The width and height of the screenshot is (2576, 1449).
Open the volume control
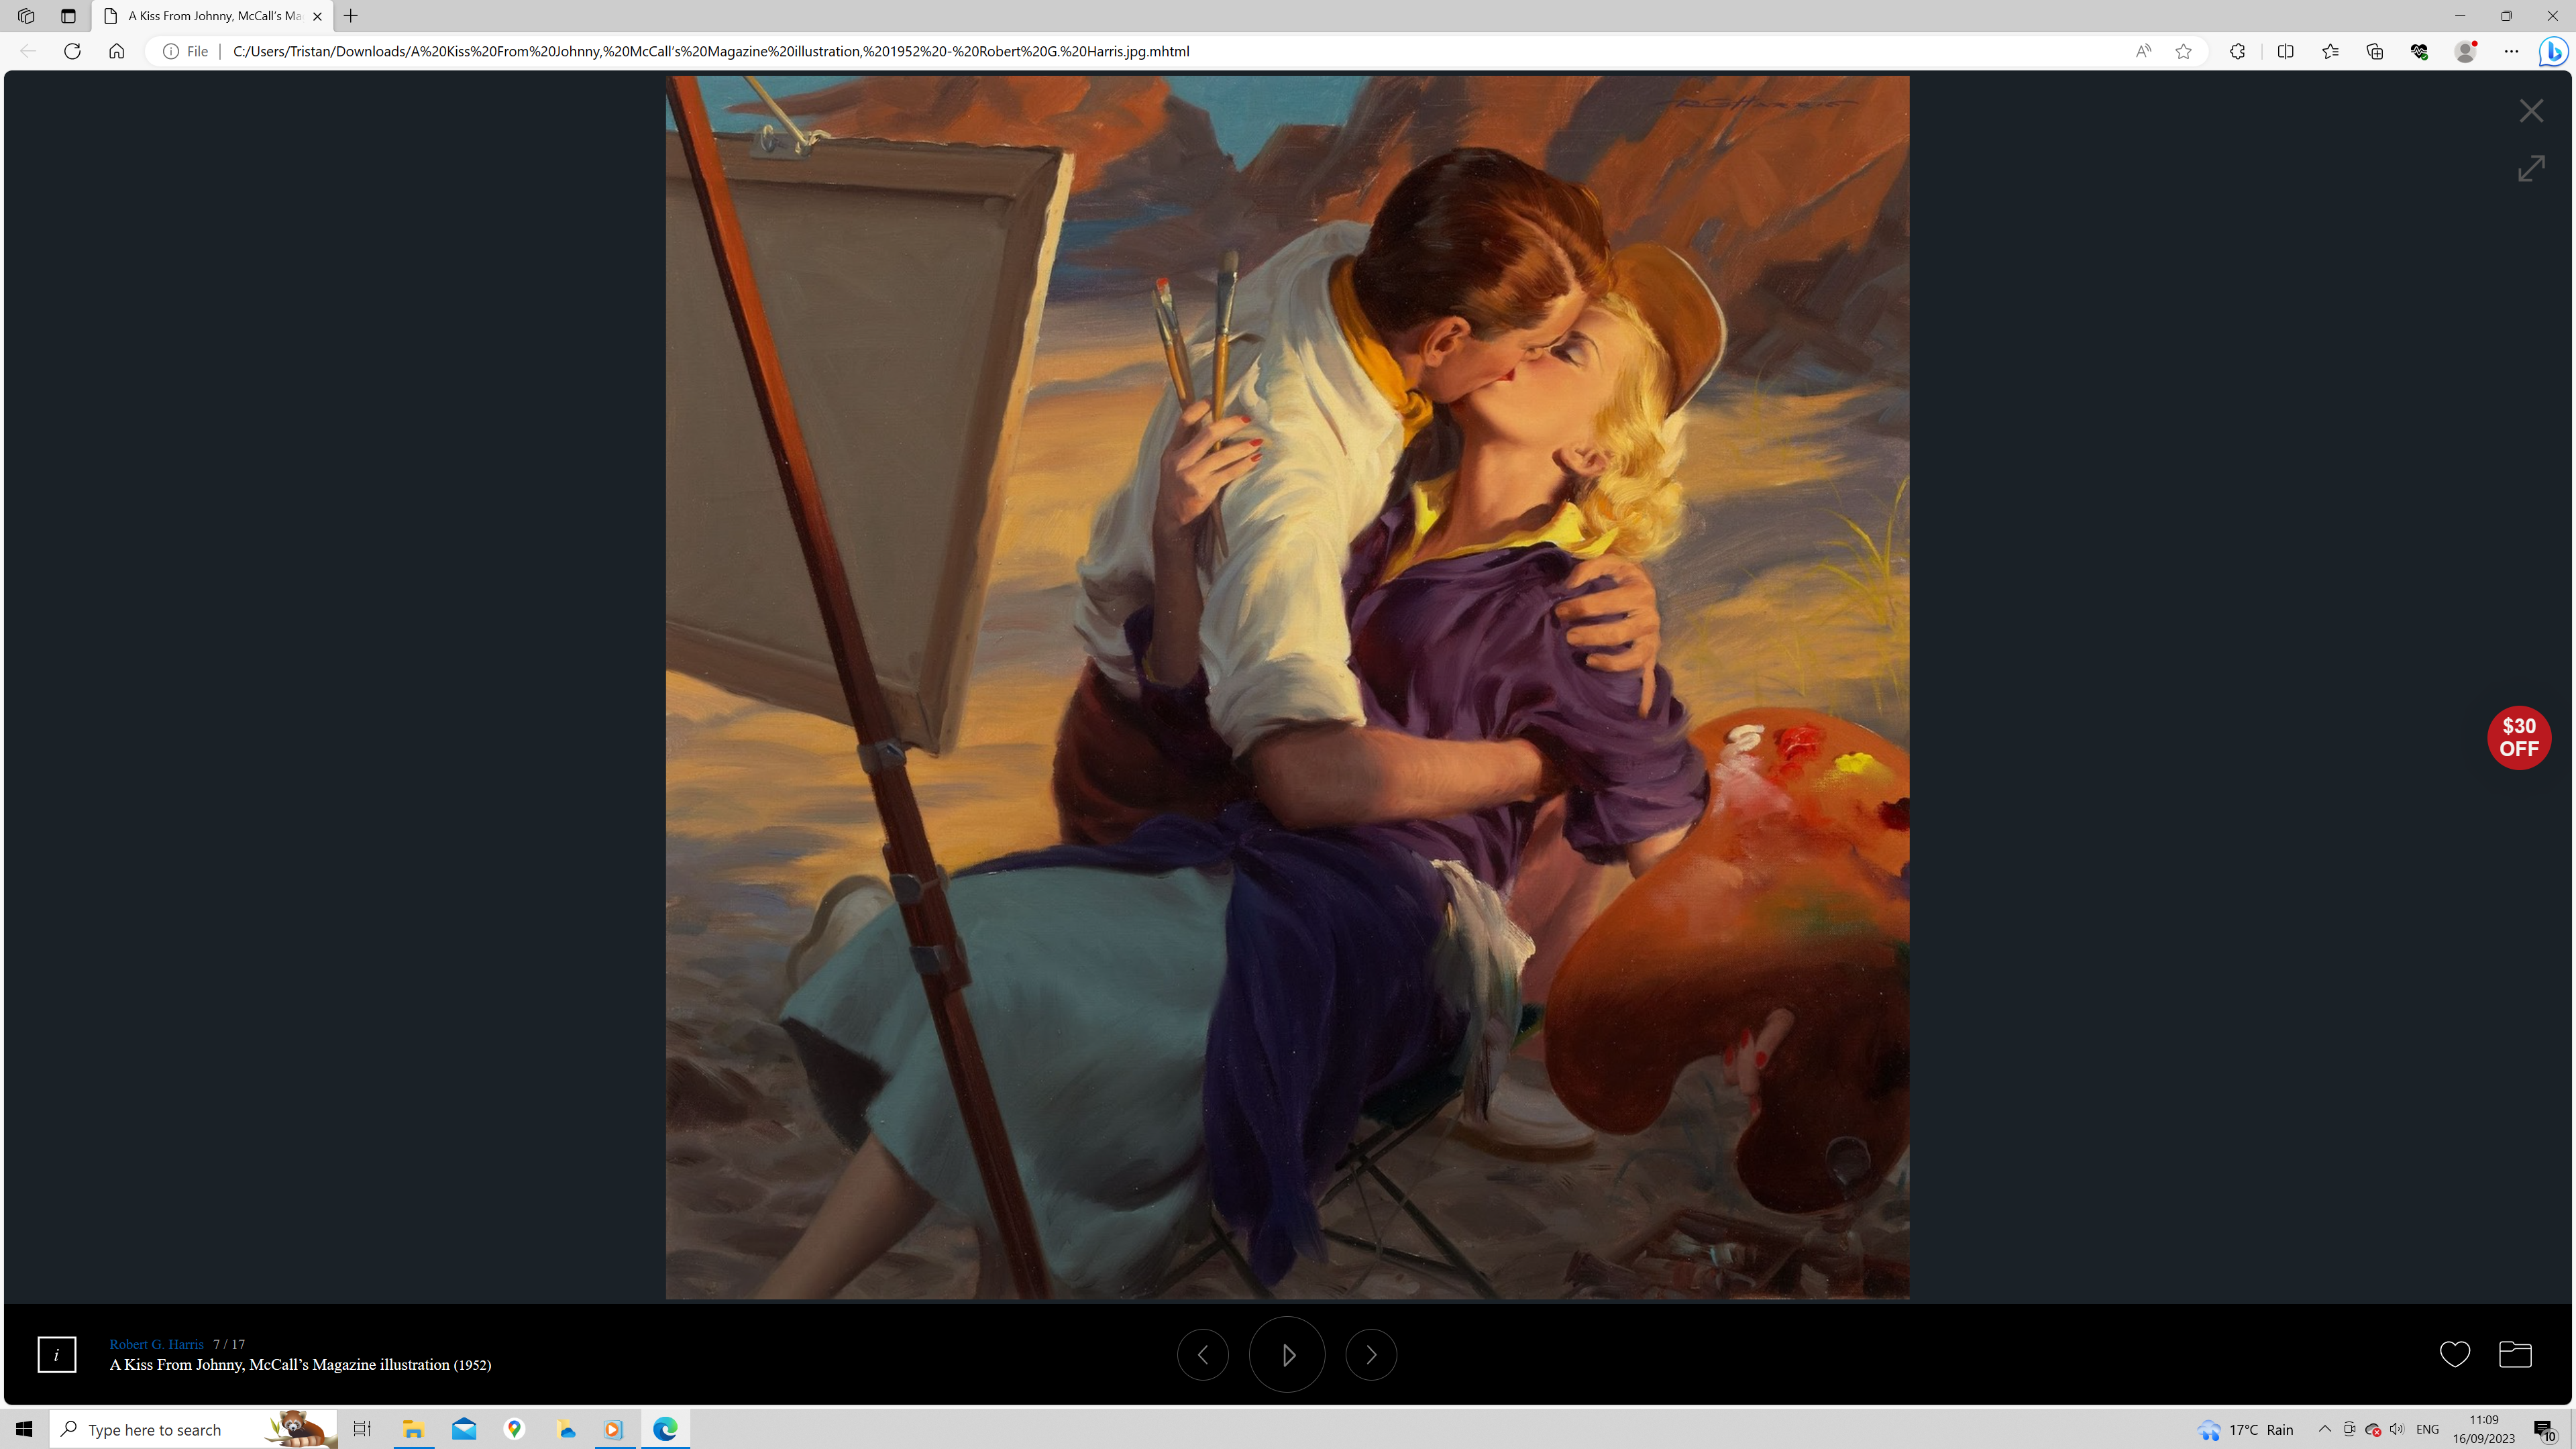2397,1429
